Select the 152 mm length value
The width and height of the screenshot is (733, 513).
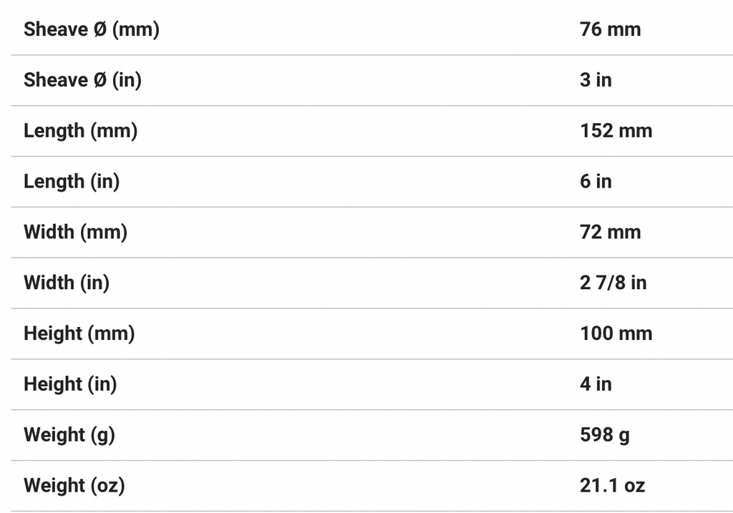click(x=616, y=131)
